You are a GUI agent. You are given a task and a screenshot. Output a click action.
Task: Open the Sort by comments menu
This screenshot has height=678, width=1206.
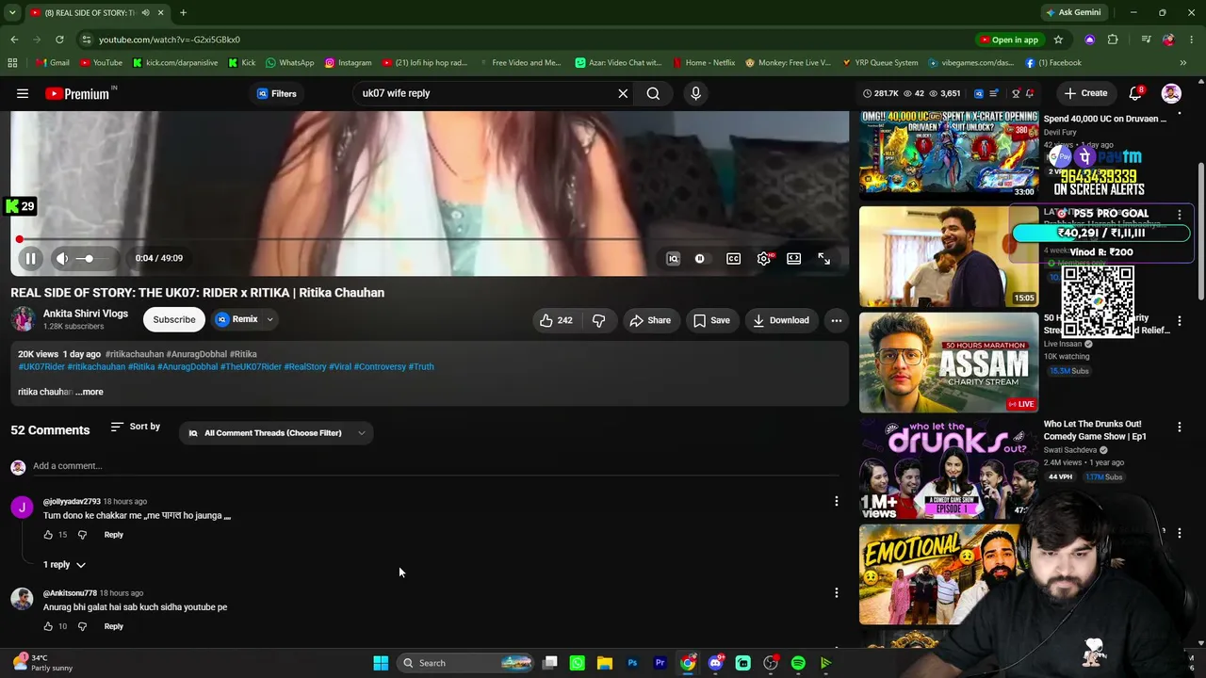coord(136,427)
